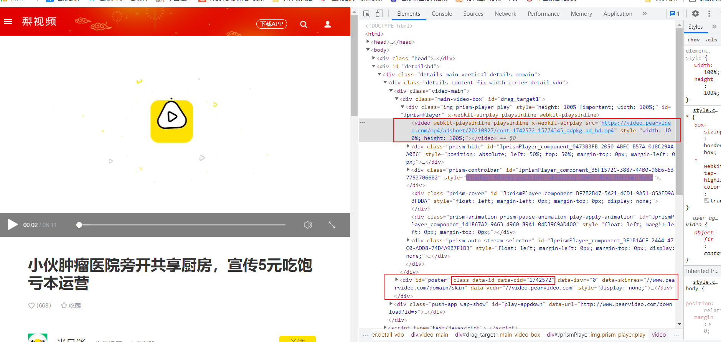Open the user profile icon
The height and width of the screenshot is (342, 721).
(328, 24)
